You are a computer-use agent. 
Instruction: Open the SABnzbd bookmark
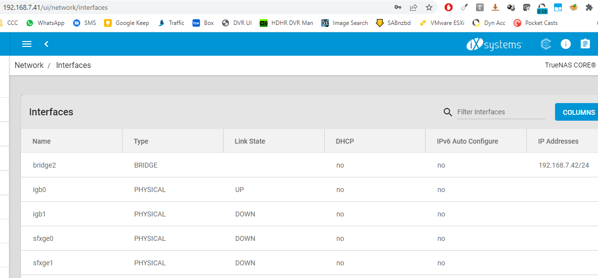click(x=393, y=23)
